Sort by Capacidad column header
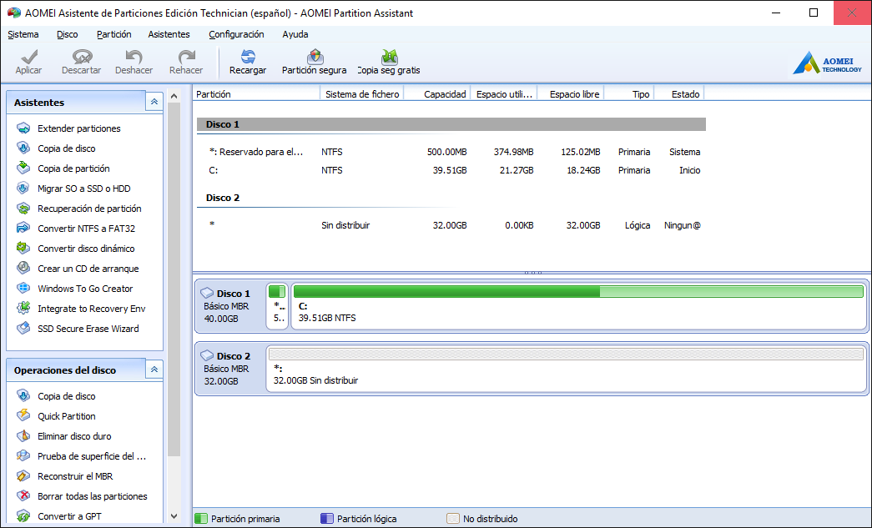 [x=437, y=94]
